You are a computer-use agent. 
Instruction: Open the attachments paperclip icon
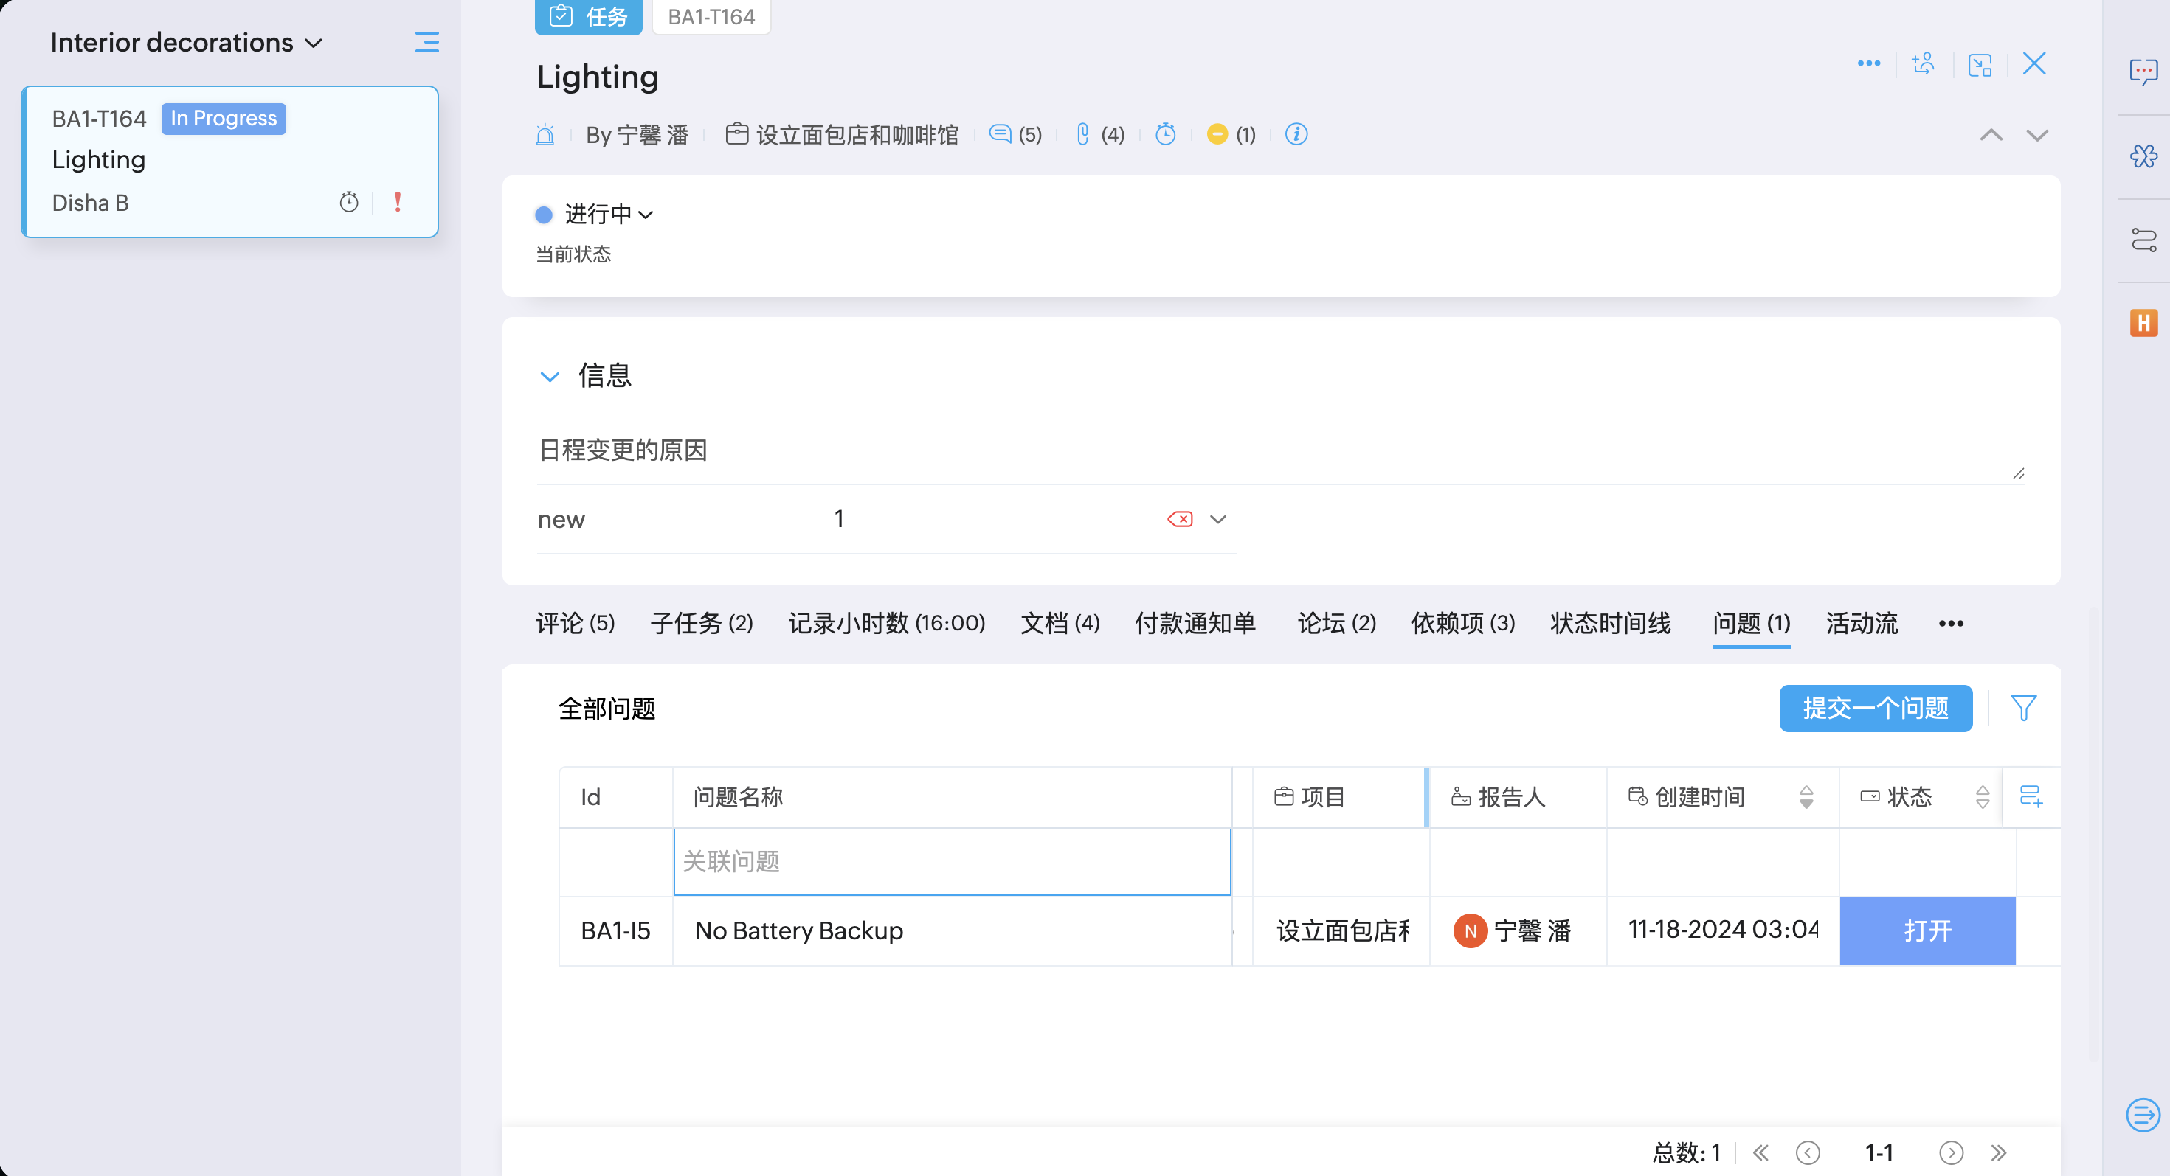coord(1083,135)
